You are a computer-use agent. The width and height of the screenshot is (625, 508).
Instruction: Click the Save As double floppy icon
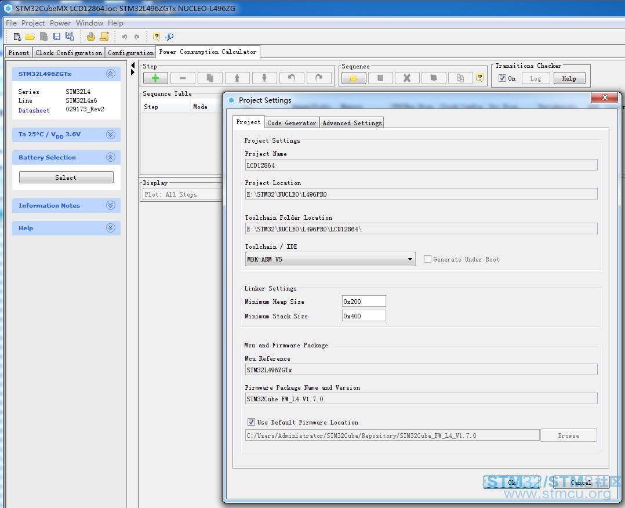[x=70, y=37]
